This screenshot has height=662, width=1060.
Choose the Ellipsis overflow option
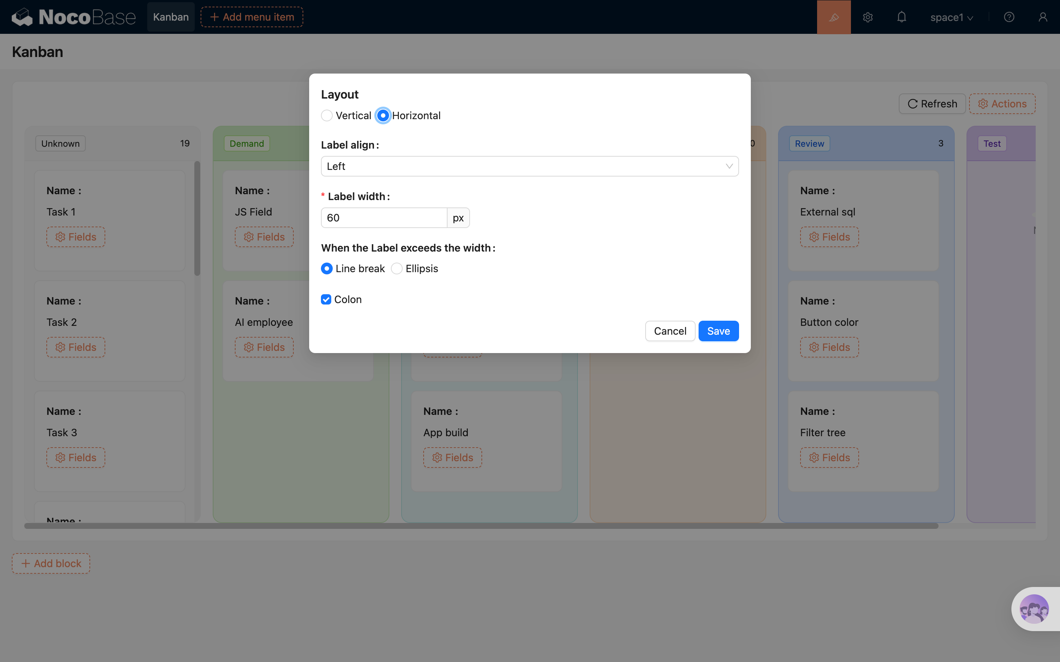click(397, 268)
